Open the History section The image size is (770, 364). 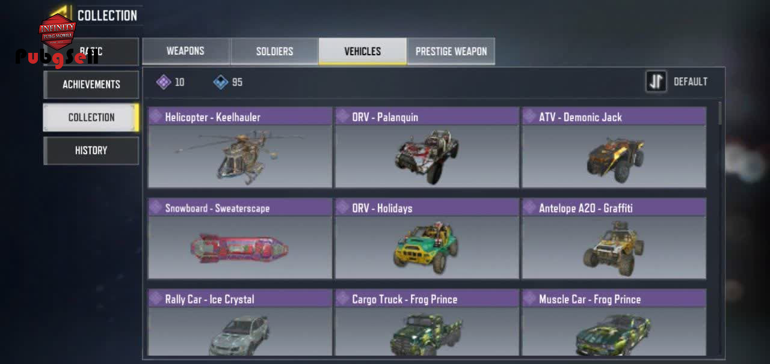[x=91, y=150]
